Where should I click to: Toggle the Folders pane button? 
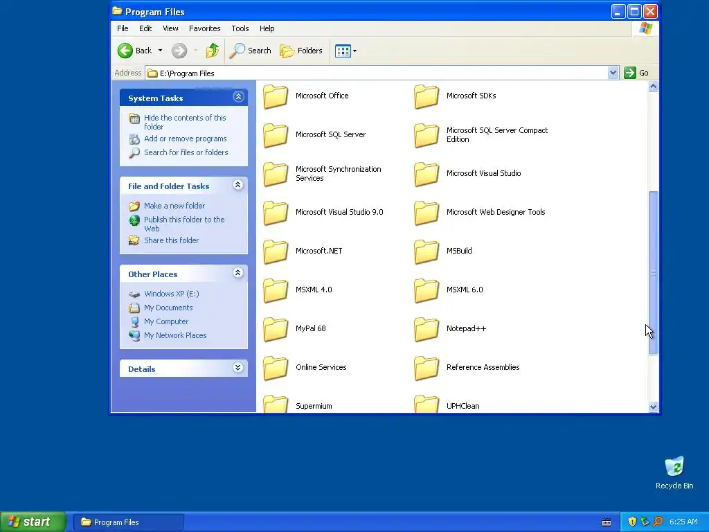coord(300,51)
